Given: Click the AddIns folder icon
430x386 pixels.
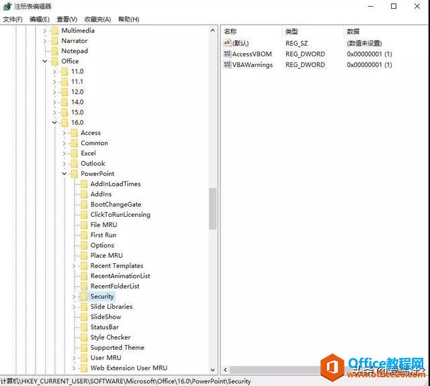Looking at the screenshot, I should (84, 194).
